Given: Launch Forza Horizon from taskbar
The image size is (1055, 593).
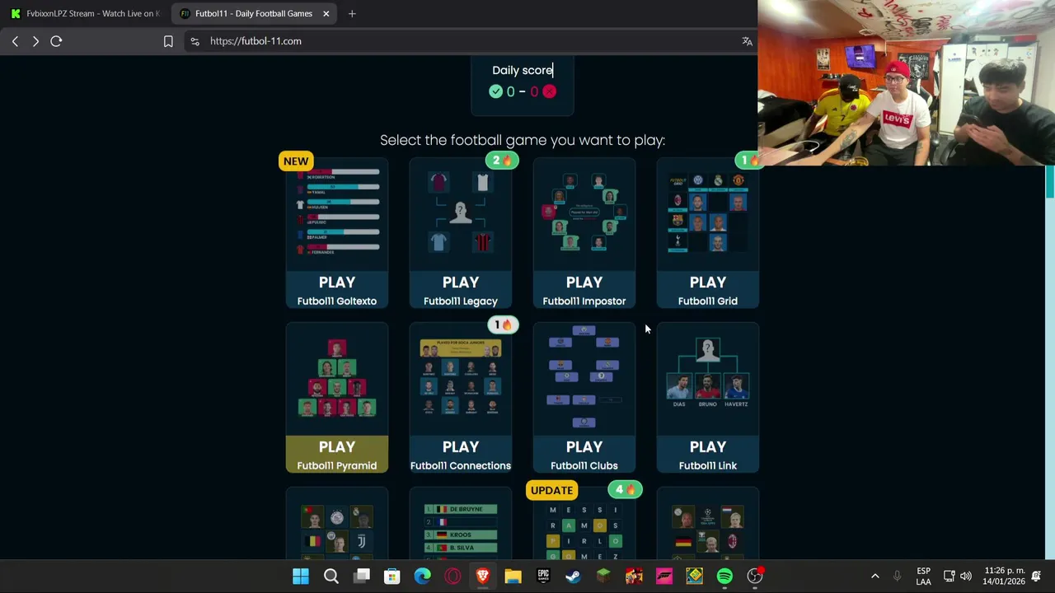Looking at the screenshot, I should pyautogui.click(x=664, y=576).
